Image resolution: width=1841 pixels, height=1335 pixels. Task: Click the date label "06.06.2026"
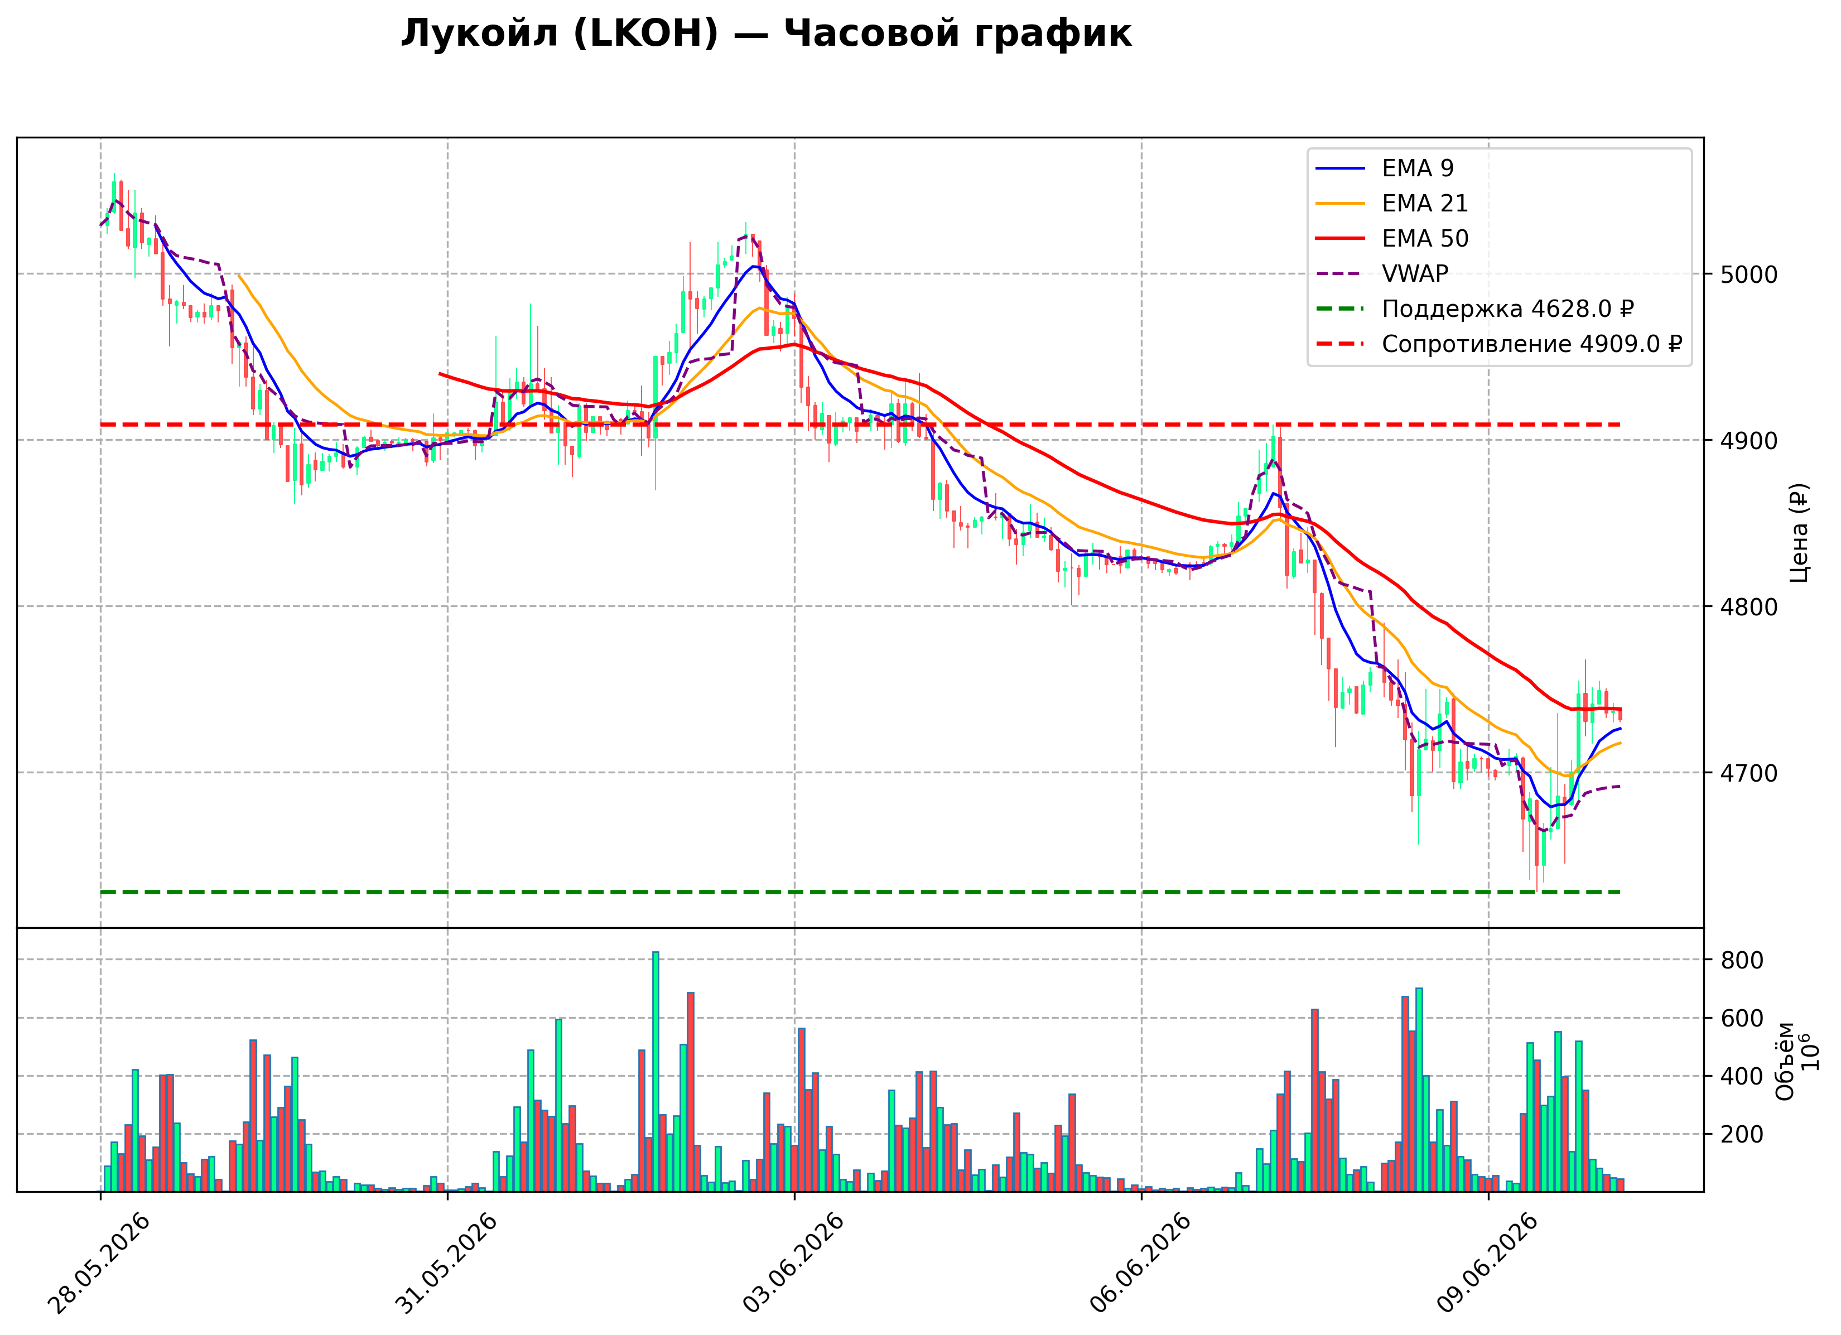(x=1140, y=1264)
